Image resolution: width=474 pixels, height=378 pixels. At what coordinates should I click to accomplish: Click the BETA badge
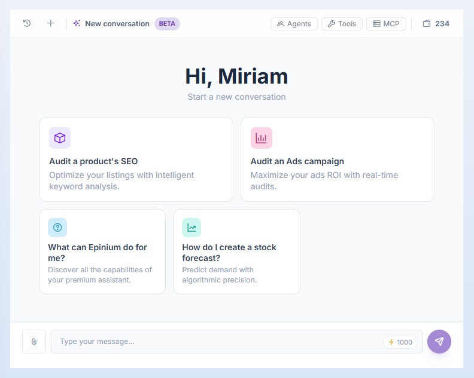(167, 24)
